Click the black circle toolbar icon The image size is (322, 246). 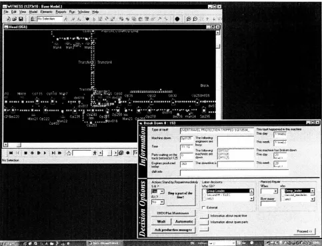click(x=177, y=19)
